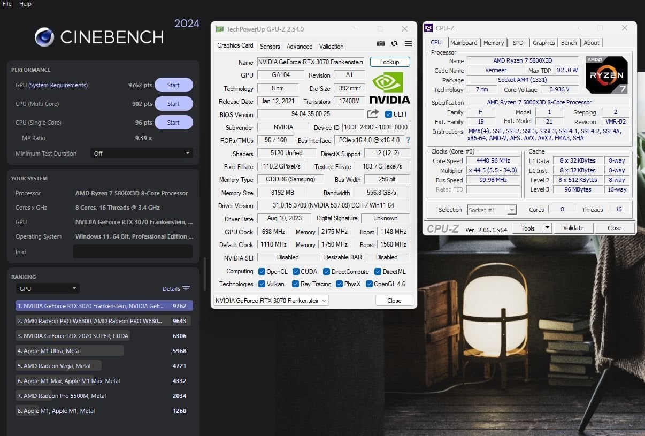This screenshot has width=645, height=436.
Task: Click CPU-Z Close button at bottom
Action: (615, 228)
